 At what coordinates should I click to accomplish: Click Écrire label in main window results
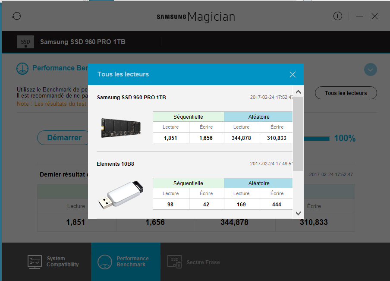tap(314, 206)
